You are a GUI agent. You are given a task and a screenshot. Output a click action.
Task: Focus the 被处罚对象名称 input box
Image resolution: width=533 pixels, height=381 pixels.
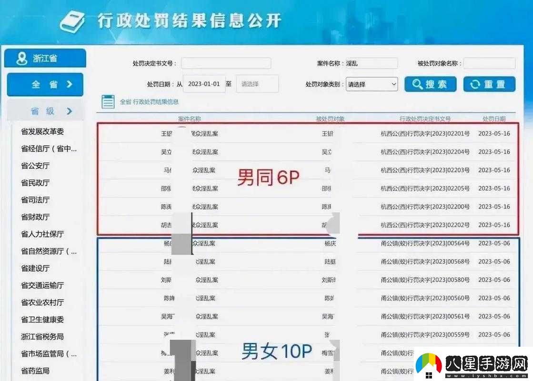pos(489,63)
